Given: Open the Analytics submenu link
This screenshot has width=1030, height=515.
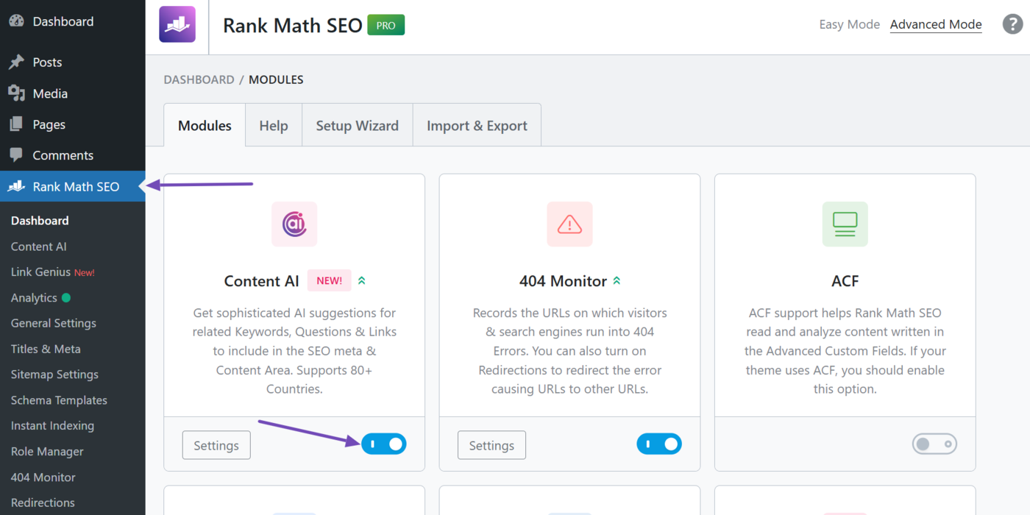Looking at the screenshot, I should (x=34, y=298).
